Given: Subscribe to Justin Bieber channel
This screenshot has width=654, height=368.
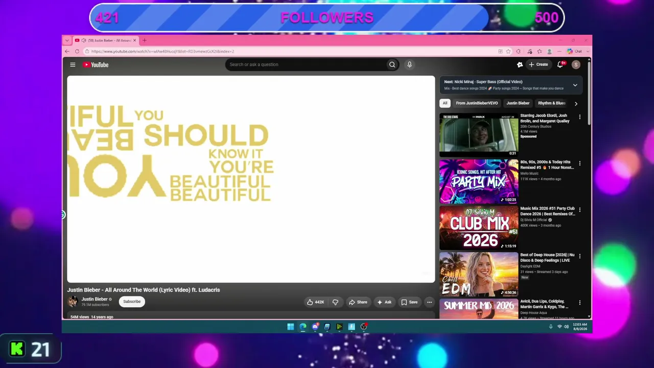Looking at the screenshot, I should click(132, 302).
